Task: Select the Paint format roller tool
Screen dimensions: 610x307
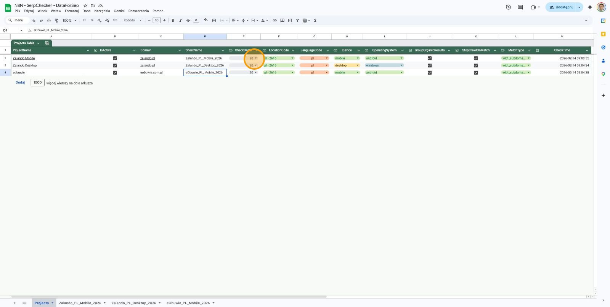Action: 56,21
